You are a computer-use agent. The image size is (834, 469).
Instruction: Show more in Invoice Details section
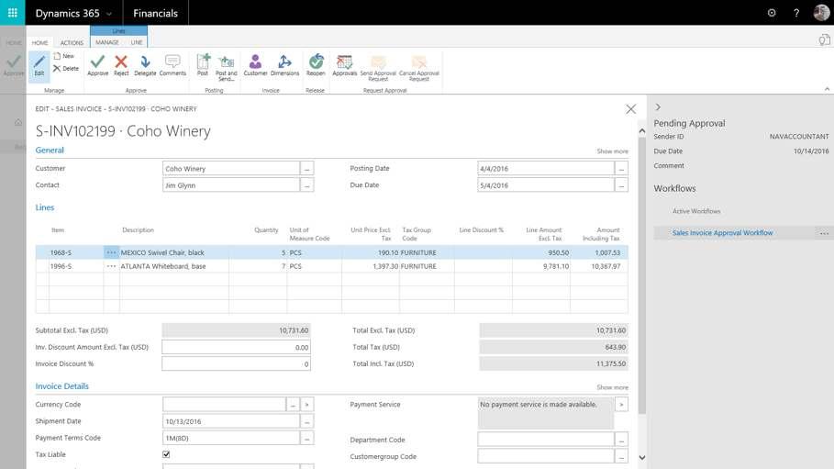[x=612, y=387]
